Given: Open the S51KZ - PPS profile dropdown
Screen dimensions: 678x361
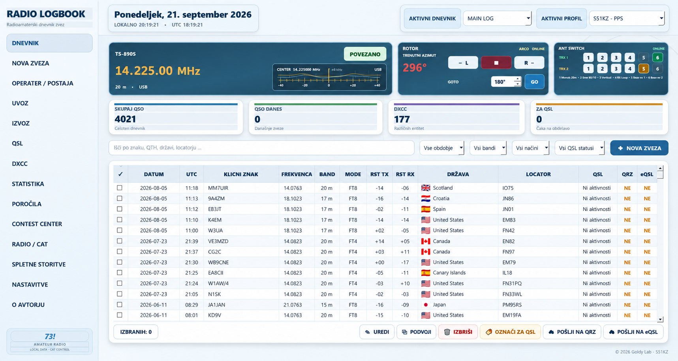Looking at the screenshot, I should click(627, 19).
